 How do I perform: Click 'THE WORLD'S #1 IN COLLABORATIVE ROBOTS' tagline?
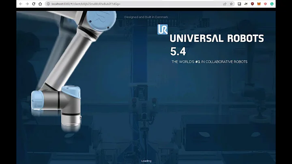(x=210, y=62)
